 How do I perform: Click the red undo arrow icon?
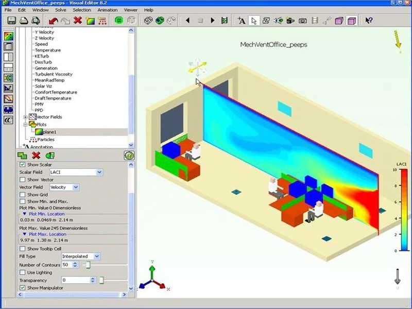coord(54,21)
